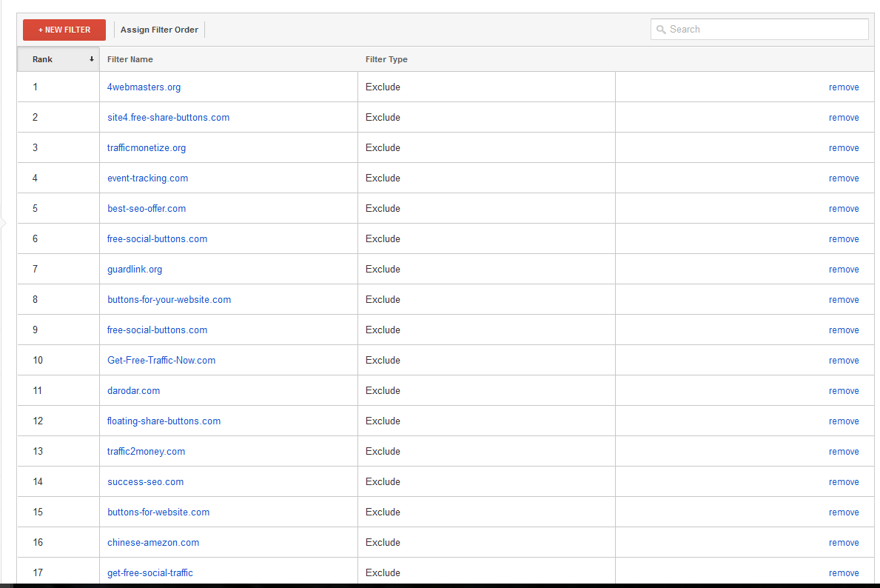This screenshot has height=588, width=880.
Task: Open the buttons-for-your-website.com filter
Action: click(169, 299)
